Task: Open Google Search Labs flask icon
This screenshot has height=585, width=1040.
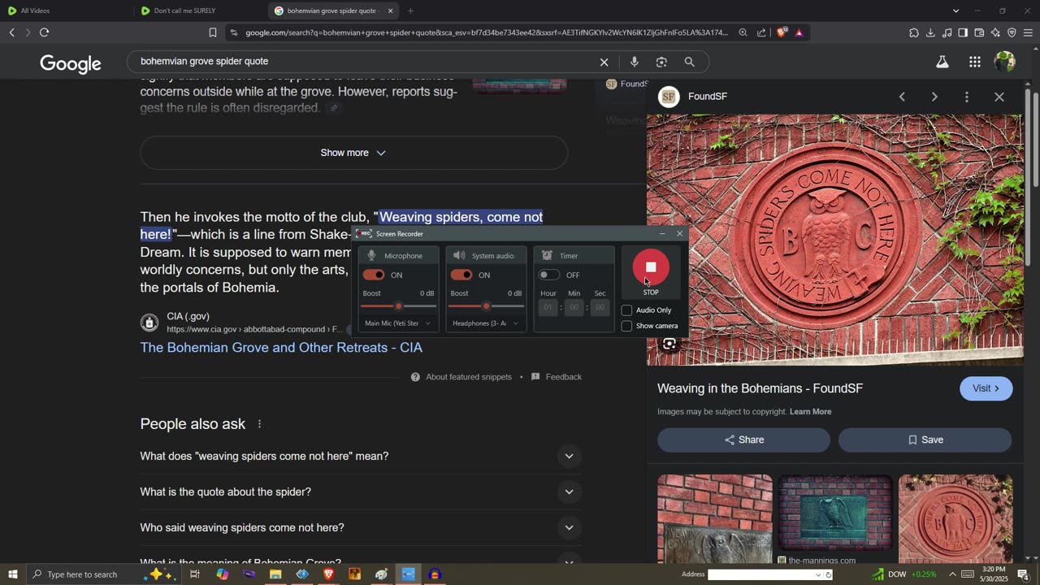Action: pyautogui.click(x=942, y=62)
